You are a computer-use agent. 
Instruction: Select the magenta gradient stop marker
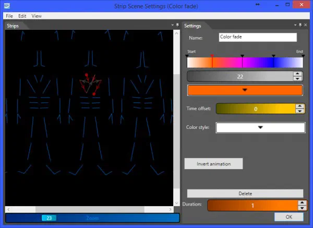(x=242, y=56)
